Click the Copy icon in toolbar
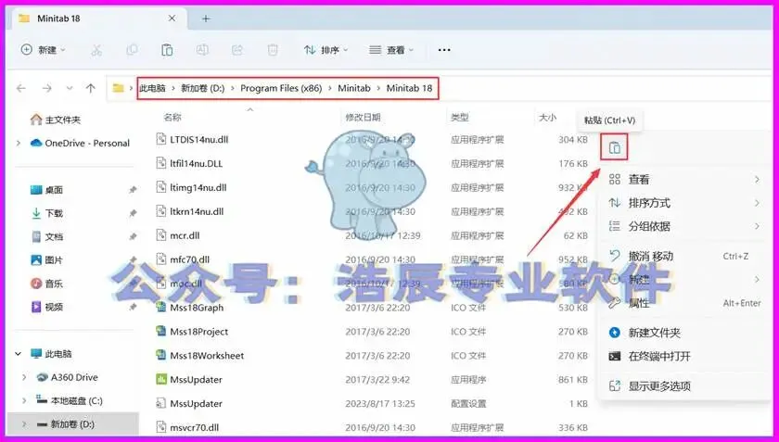Screen dimensions: 779x442 [x=132, y=50]
